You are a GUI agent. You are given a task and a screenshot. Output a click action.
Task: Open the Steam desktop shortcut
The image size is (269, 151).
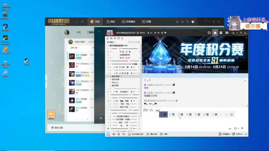point(27,62)
